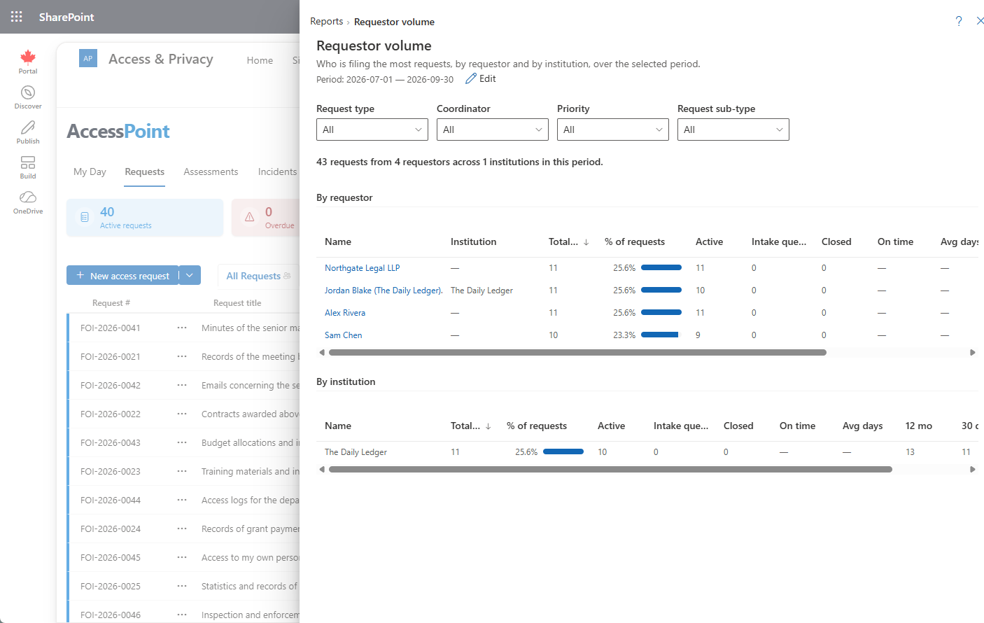Click Northgate Legal LLP 25.6% progress bar
This screenshot has width=984, height=623.
[x=661, y=267]
